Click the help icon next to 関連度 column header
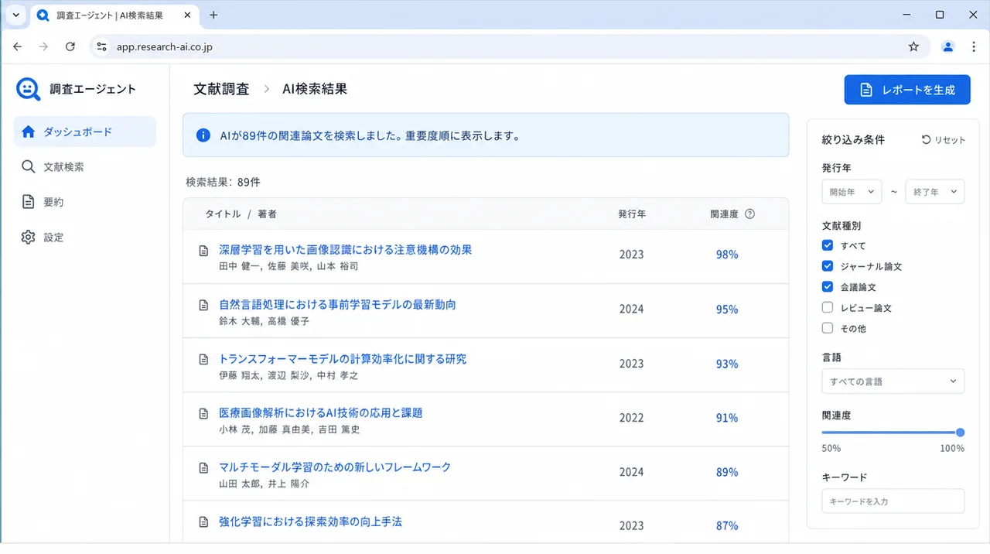 click(749, 214)
